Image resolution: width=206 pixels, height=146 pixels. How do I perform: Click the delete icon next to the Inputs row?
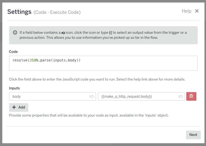pos(191,96)
